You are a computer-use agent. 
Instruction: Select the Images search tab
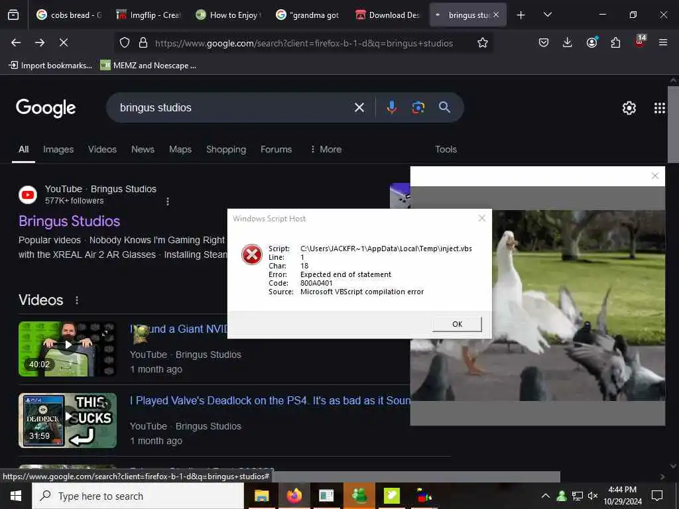(58, 149)
